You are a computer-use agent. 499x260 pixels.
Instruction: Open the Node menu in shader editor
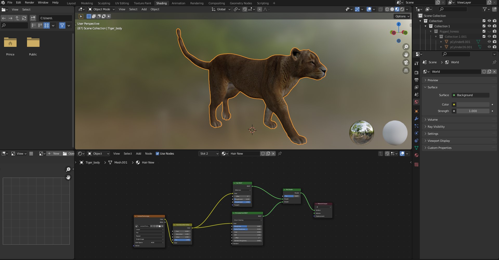click(148, 154)
